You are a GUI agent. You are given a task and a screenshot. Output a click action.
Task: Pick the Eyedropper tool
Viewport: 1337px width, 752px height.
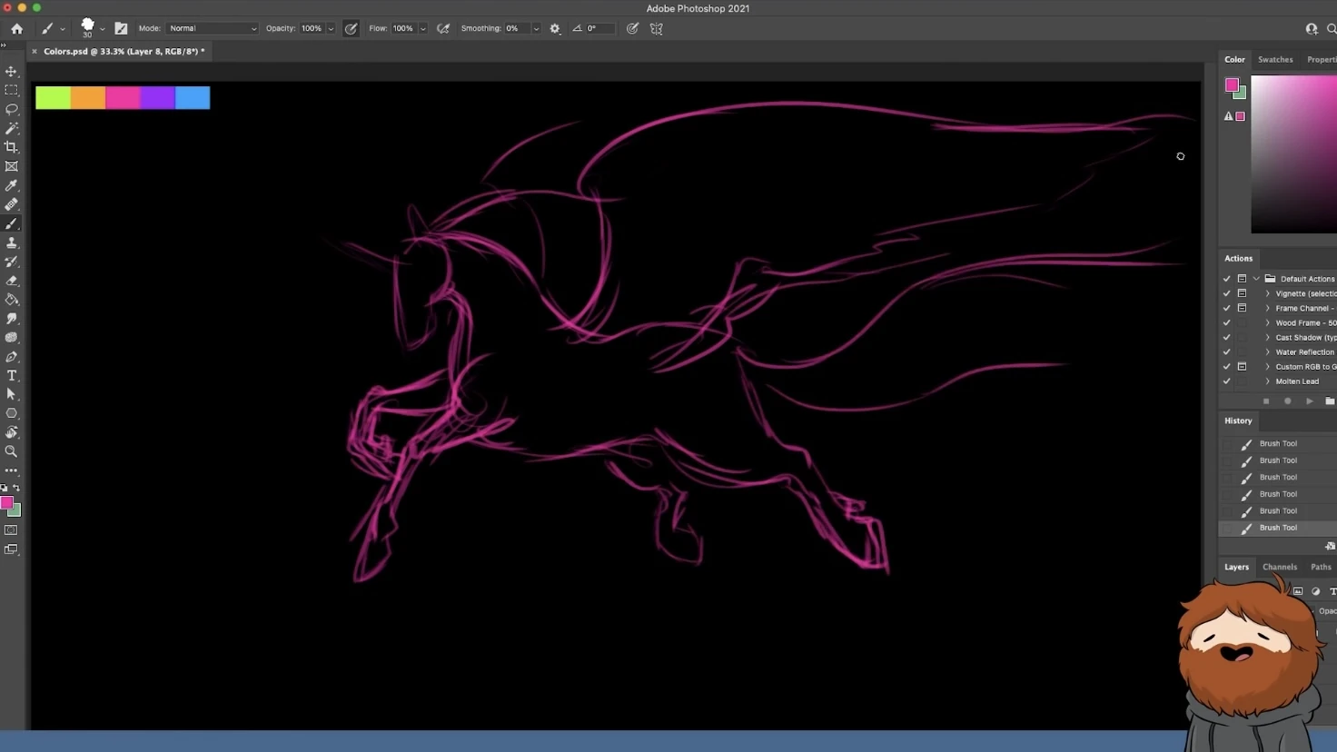coord(12,185)
